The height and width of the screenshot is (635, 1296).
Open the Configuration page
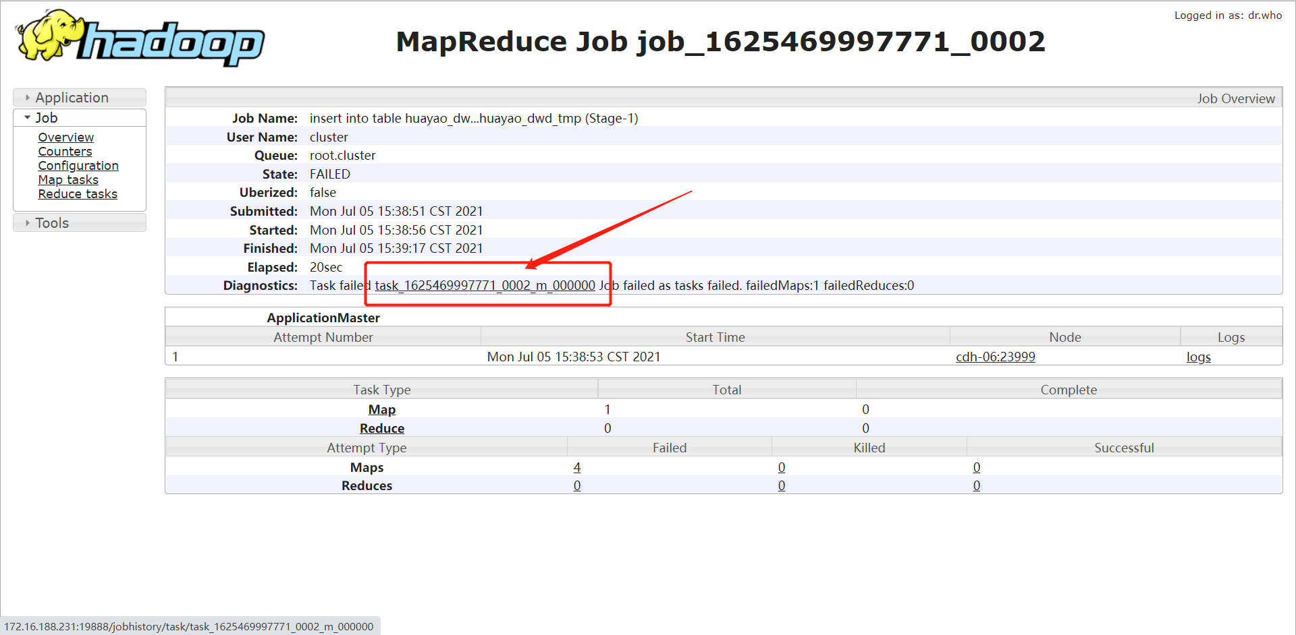78,166
